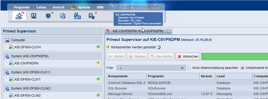
Task: Select the Message Service component row
Action: coord(187,94)
